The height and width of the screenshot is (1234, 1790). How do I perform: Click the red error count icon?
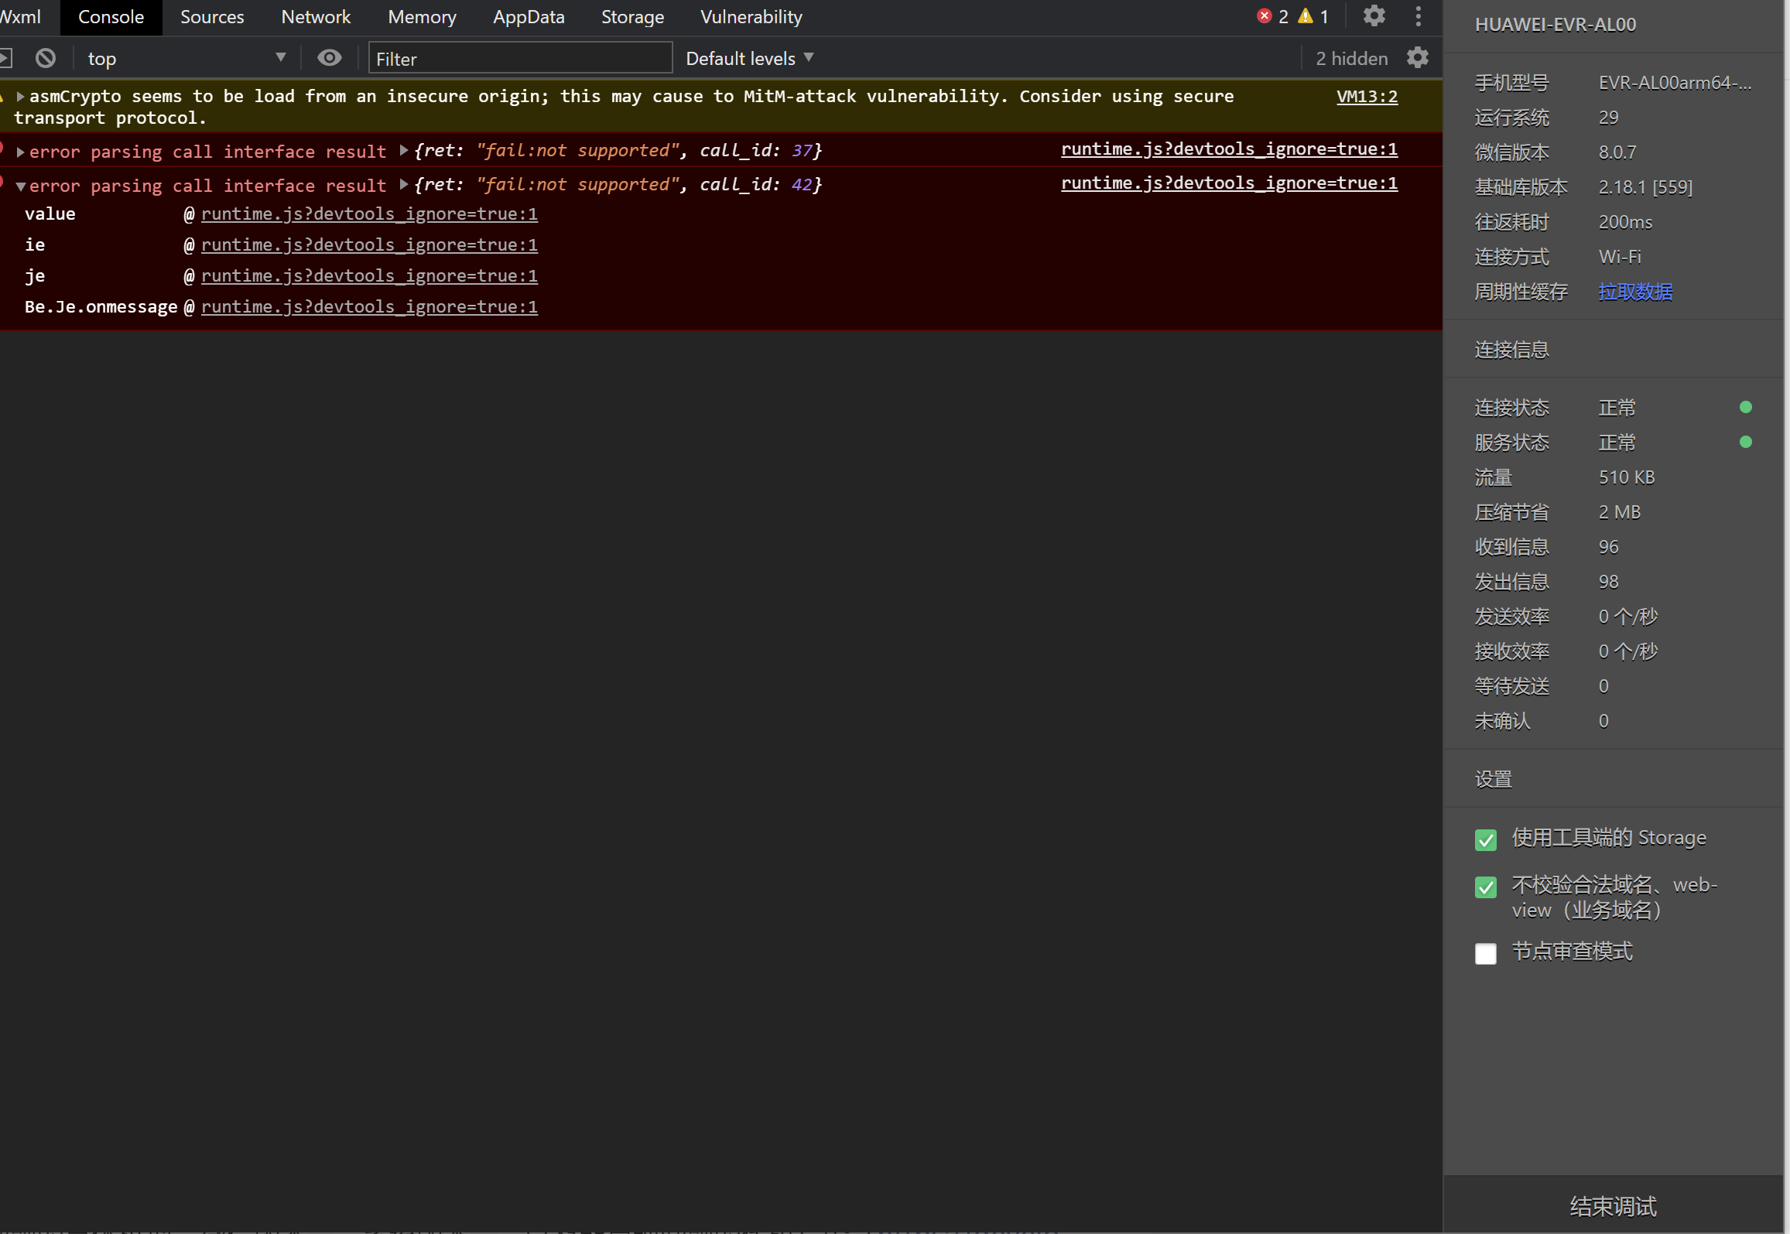(1265, 16)
